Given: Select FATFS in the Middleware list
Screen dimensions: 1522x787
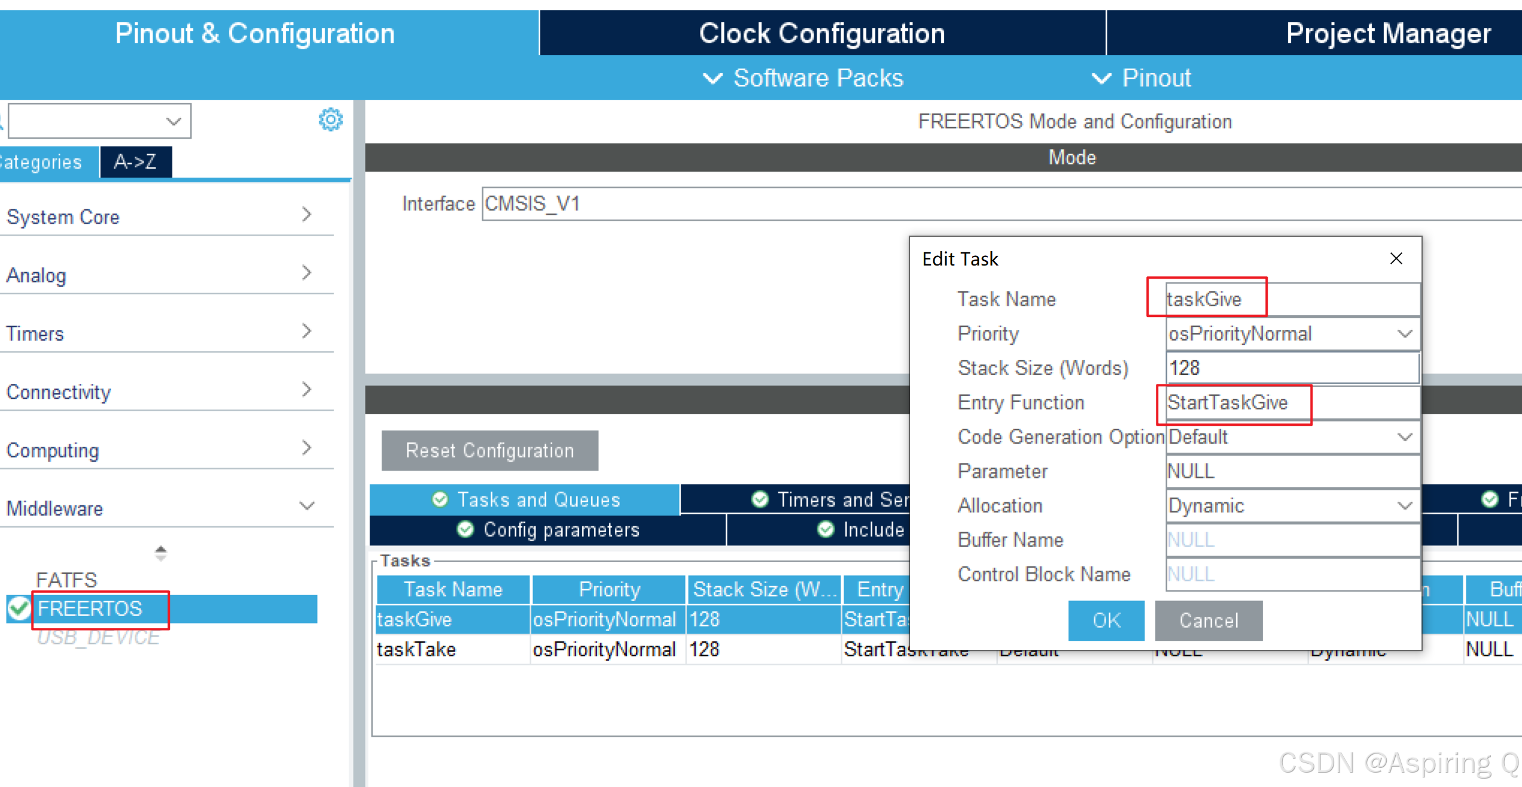Looking at the screenshot, I should click(x=66, y=579).
